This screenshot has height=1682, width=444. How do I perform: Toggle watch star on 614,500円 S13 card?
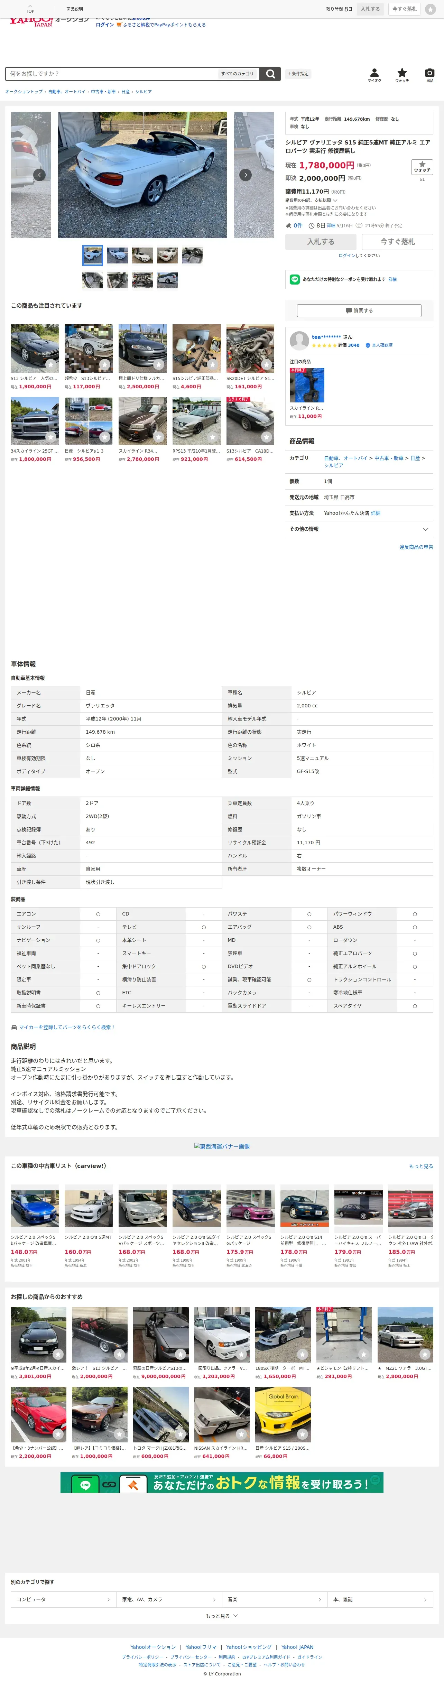tap(266, 437)
